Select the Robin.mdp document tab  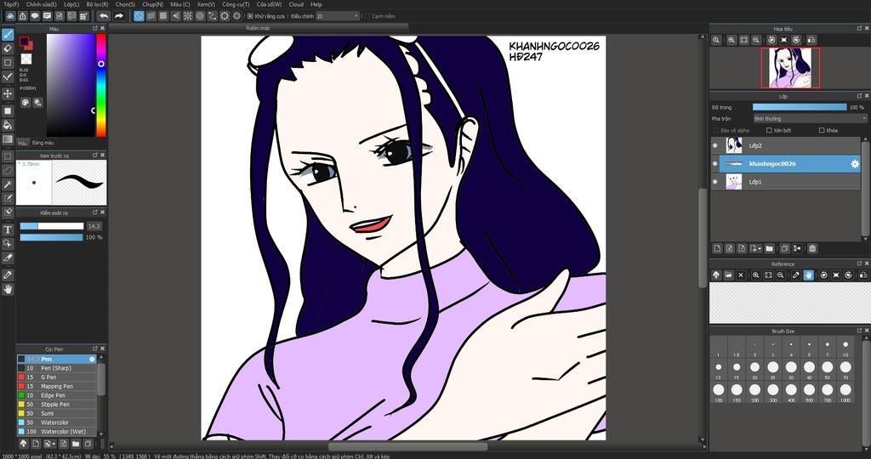click(x=259, y=27)
